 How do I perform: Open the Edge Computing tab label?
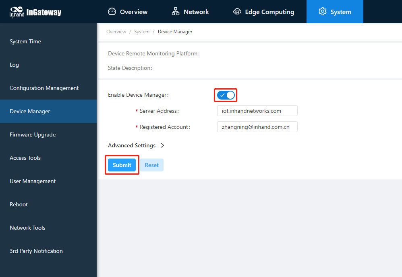pyautogui.click(x=269, y=12)
